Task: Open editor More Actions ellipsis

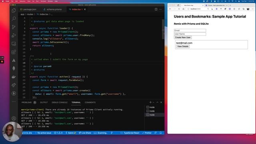Action: point(160,9)
